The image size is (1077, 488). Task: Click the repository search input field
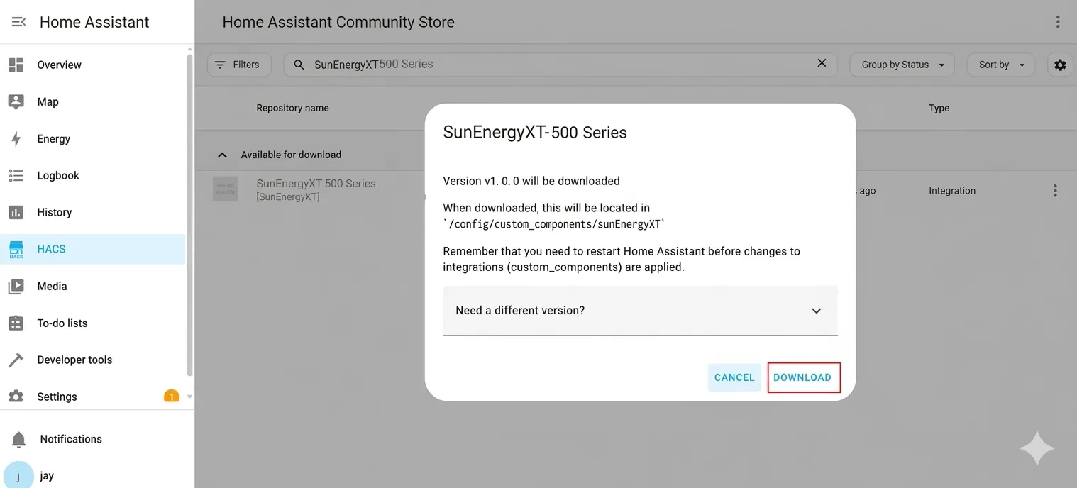(553, 65)
